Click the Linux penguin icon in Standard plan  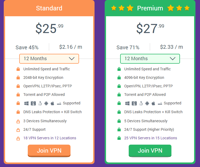40,103
